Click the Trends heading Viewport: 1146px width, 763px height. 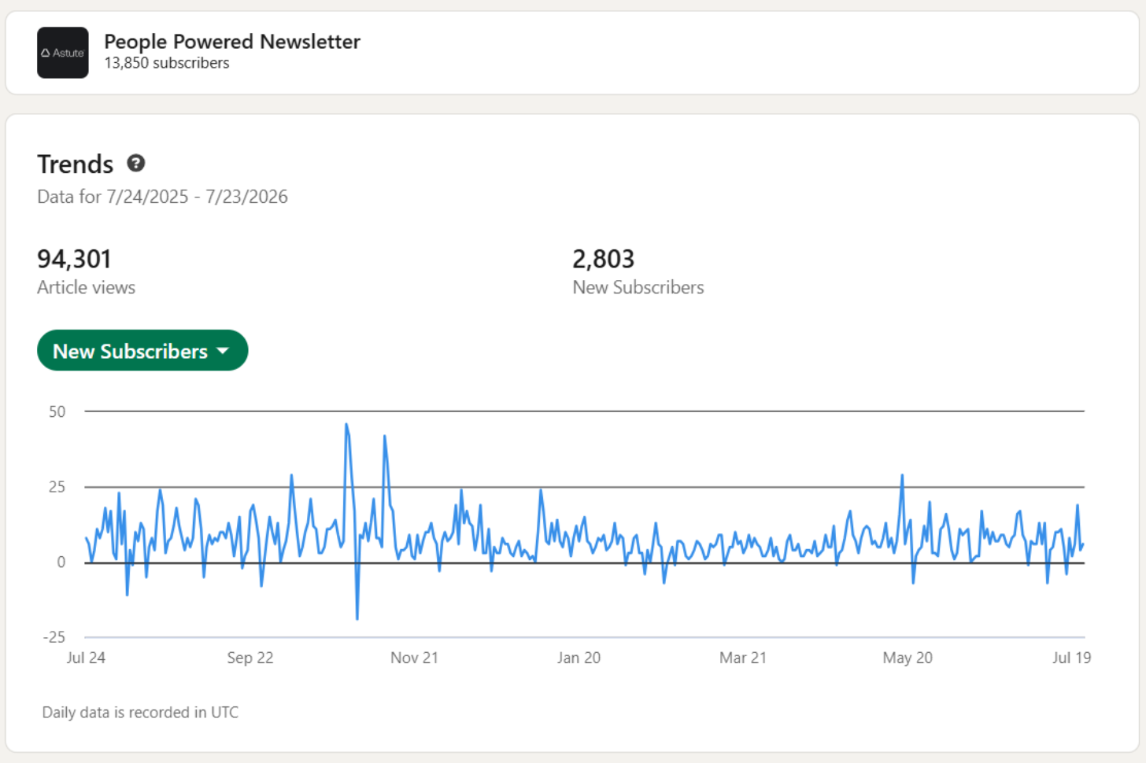pos(76,164)
